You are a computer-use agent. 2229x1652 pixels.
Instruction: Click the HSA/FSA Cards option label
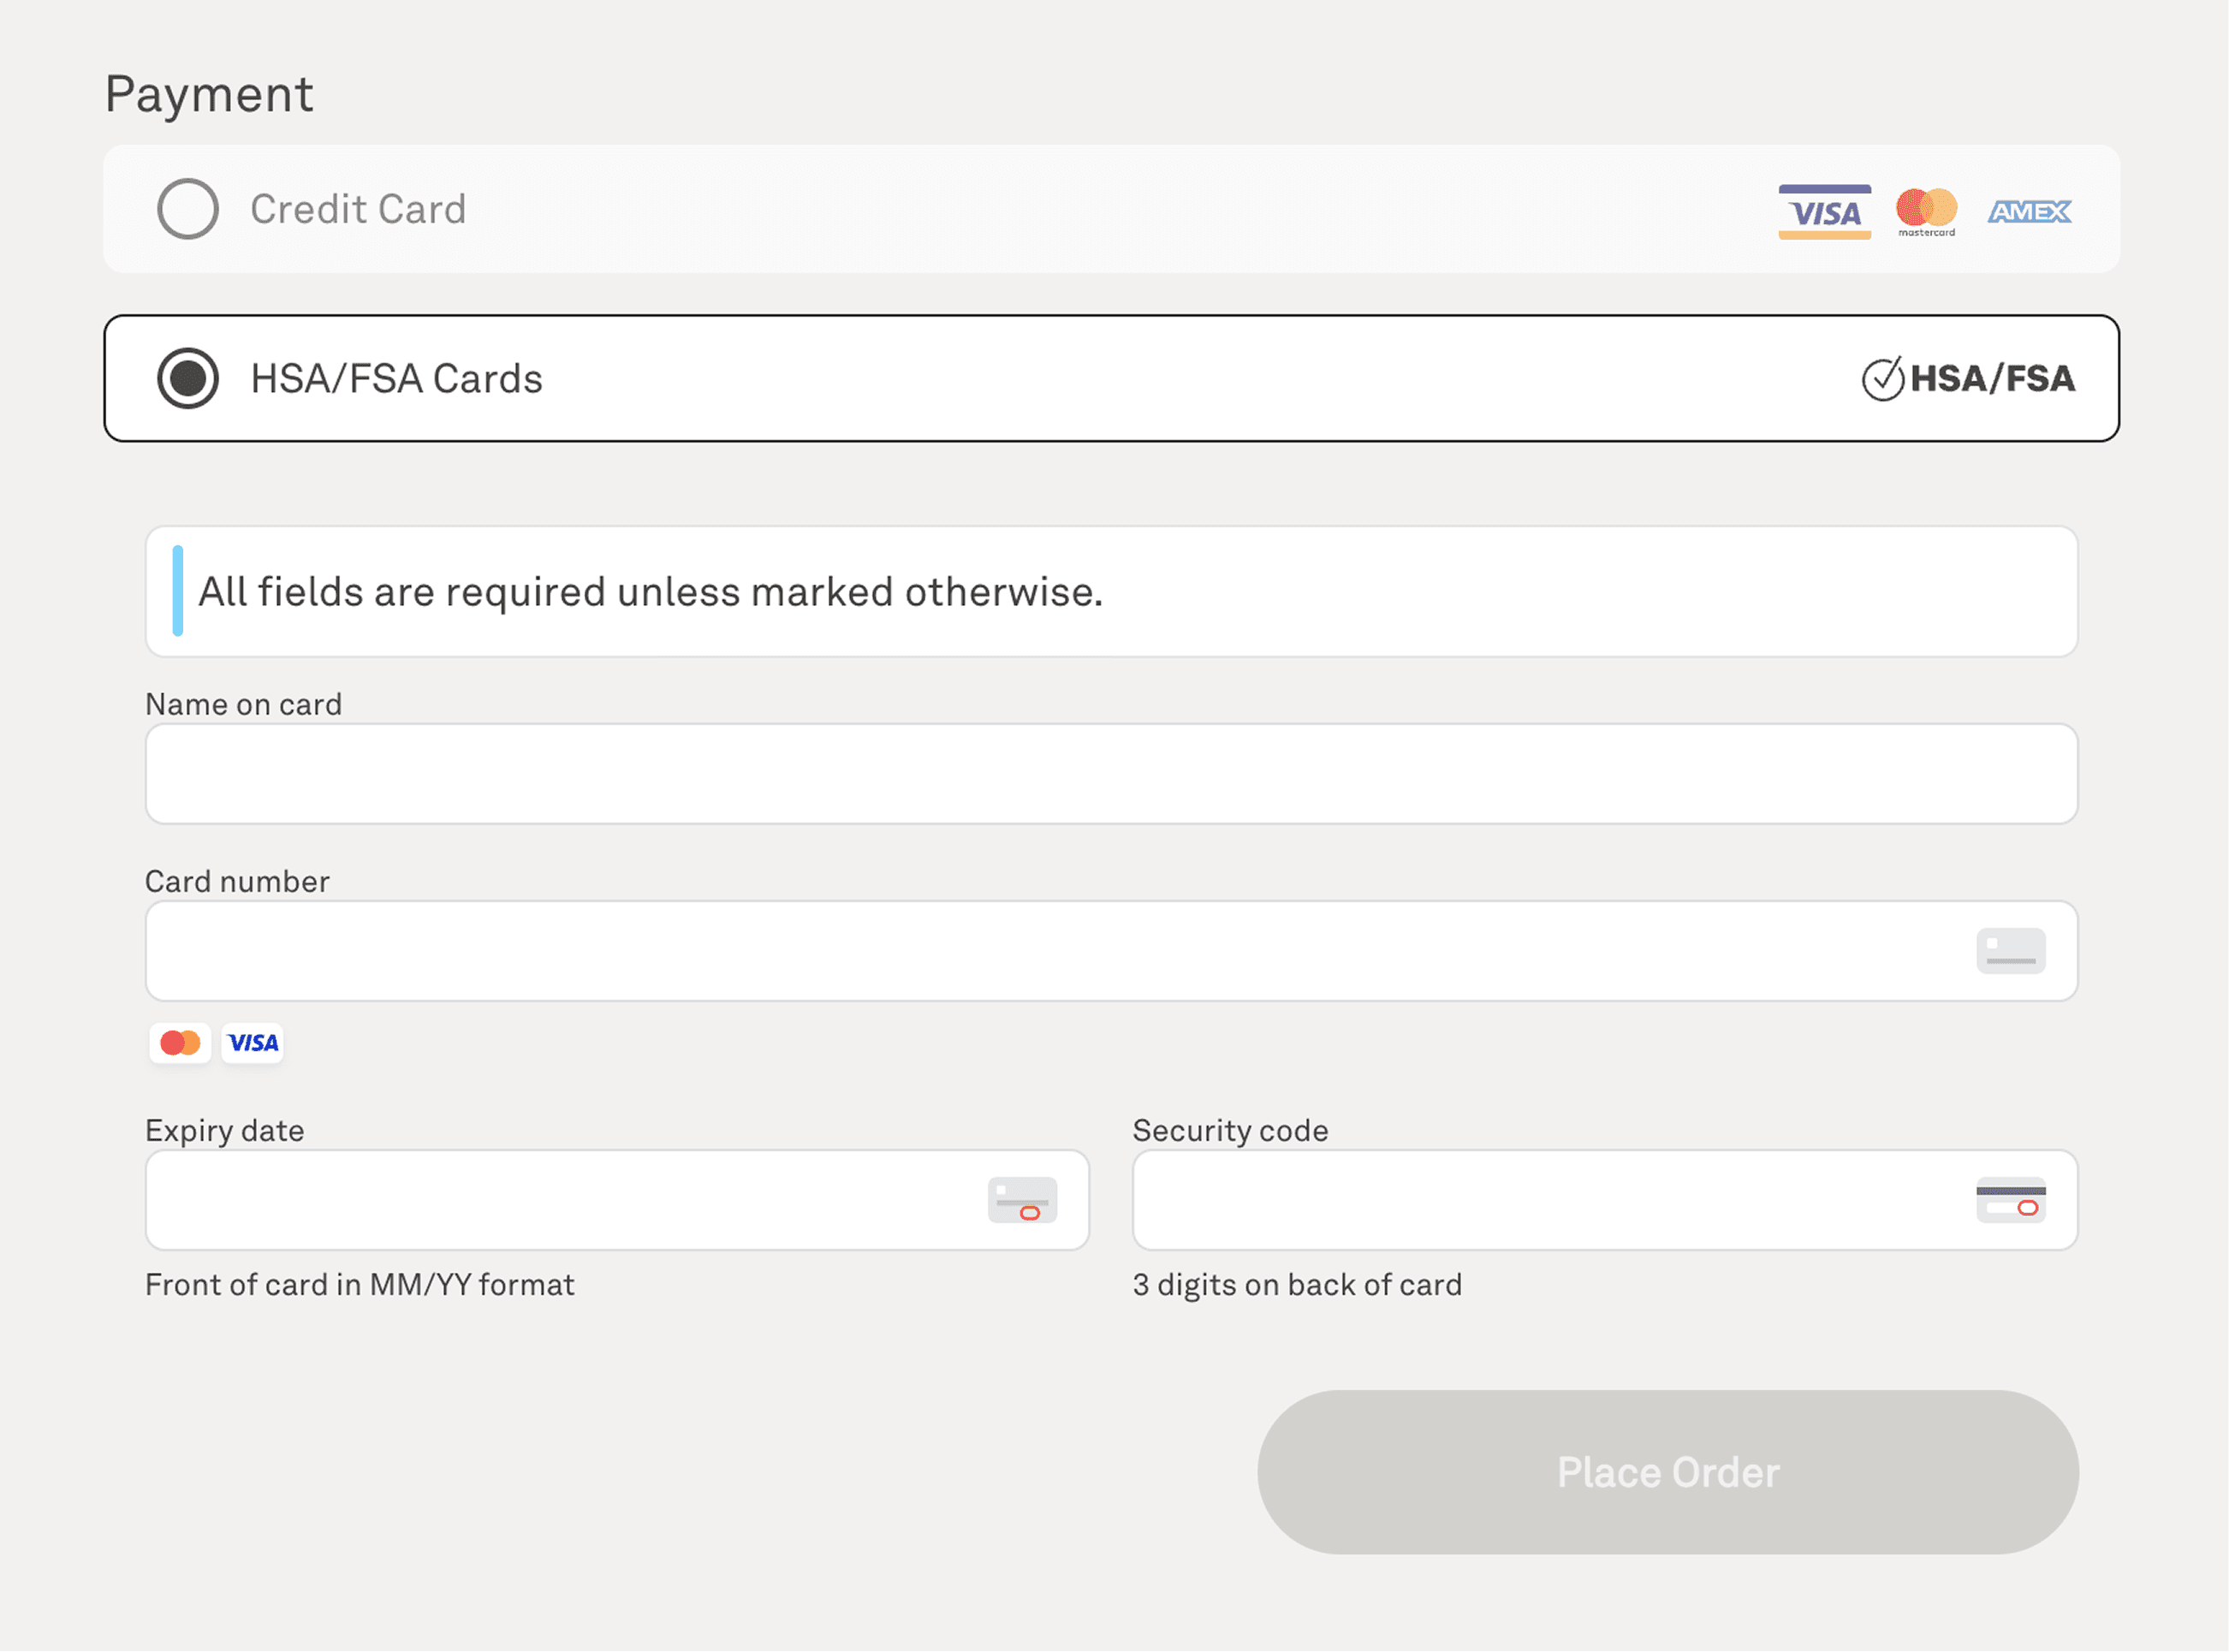396,379
